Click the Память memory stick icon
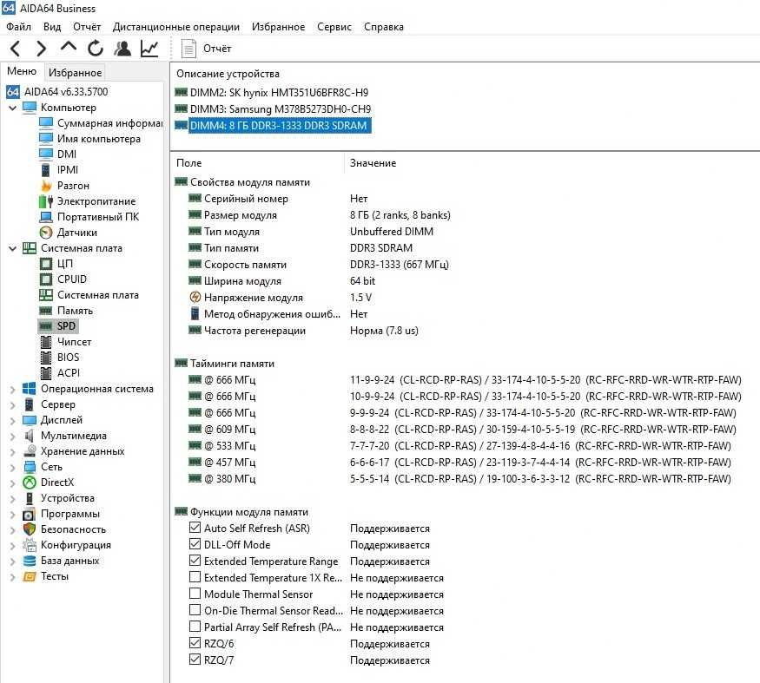Image resolution: width=760 pixels, height=683 pixels. (x=46, y=311)
